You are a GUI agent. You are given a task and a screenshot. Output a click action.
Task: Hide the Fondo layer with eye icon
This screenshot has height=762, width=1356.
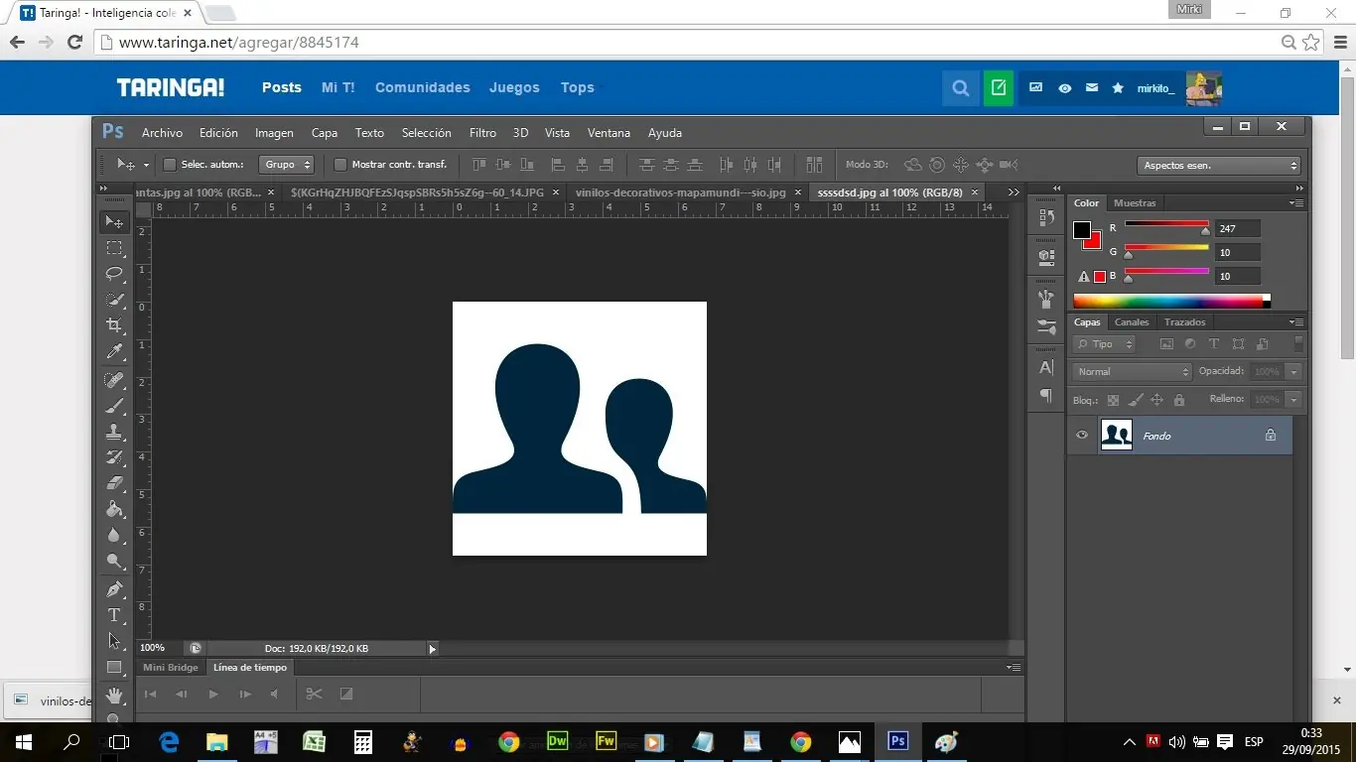click(1082, 435)
